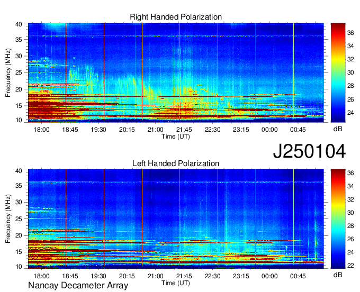Click the "Right Handed Polarization" plot title

tap(176, 17)
